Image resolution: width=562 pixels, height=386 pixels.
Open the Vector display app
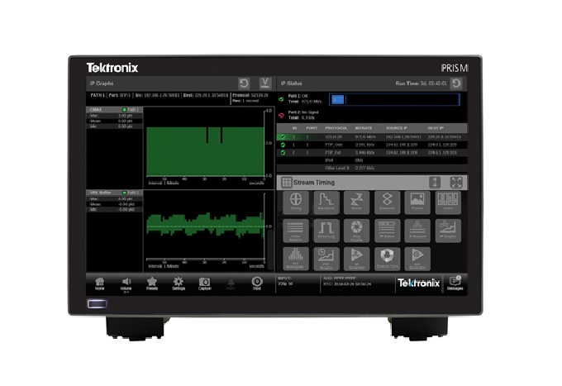(x=357, y=203)
